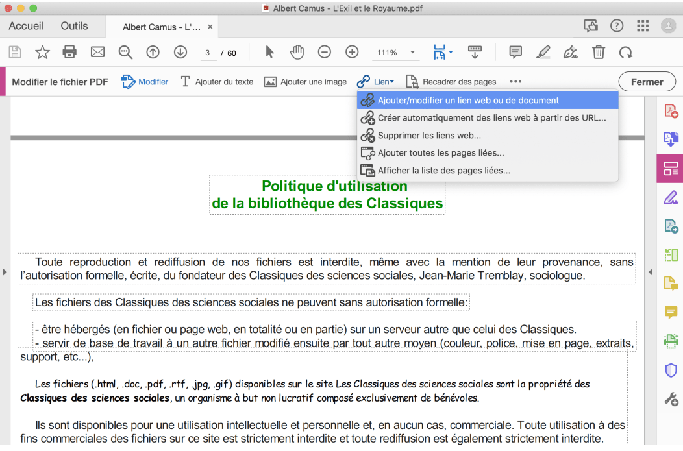Screen dimensions: 683x451
Task: Open the Protect shield tool in sidebar
Action: point(671,370)
